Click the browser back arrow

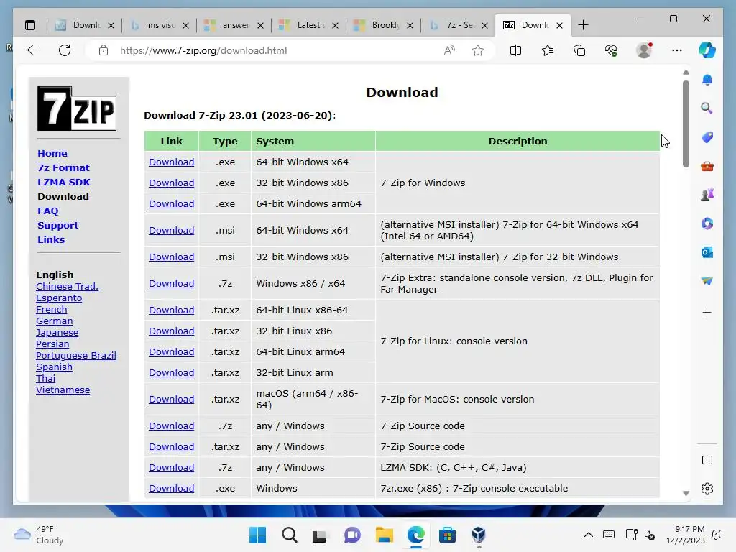pyautogui.click(x=33, y=50)
